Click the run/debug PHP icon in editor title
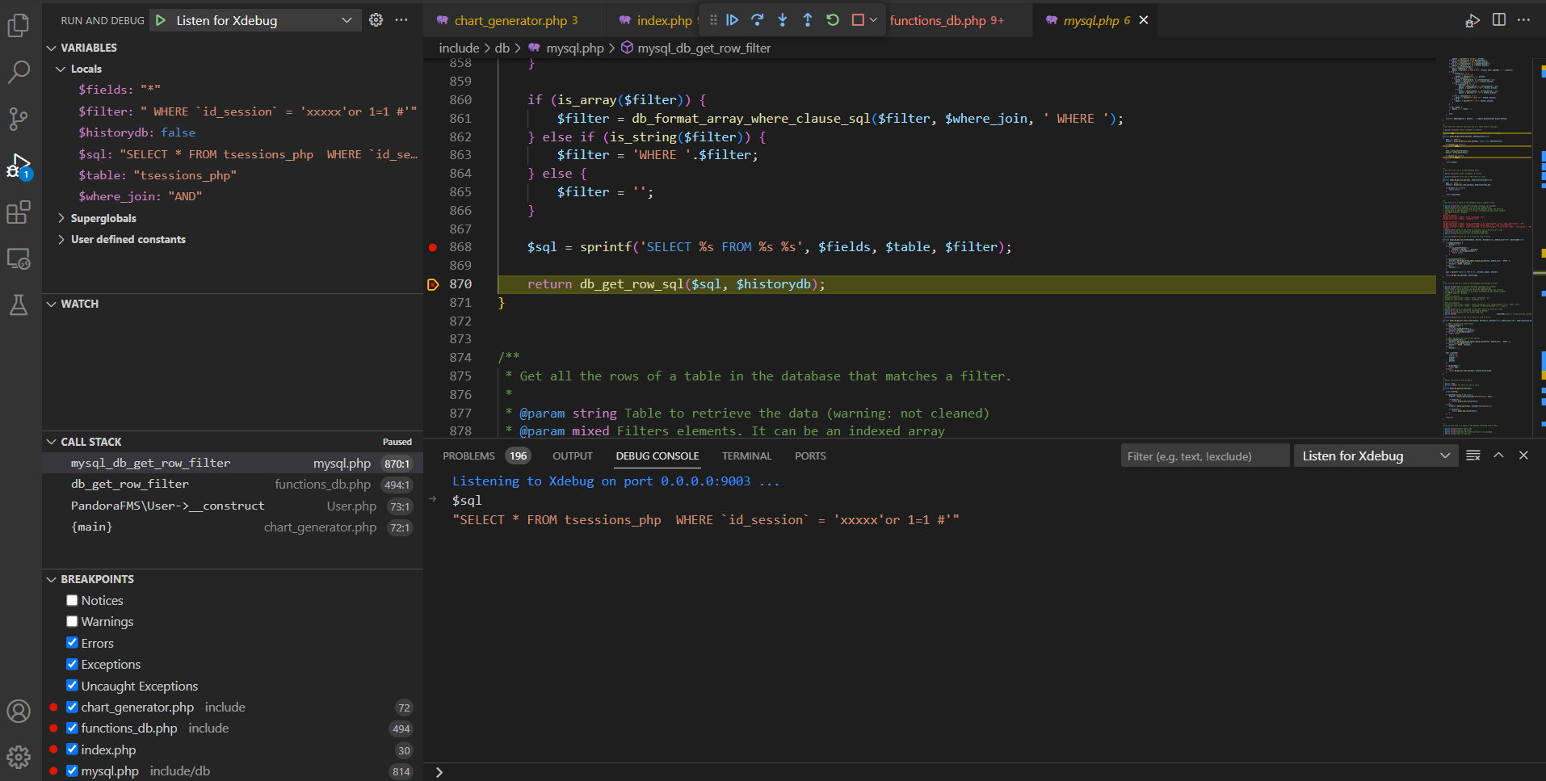 pos(1472,20)
